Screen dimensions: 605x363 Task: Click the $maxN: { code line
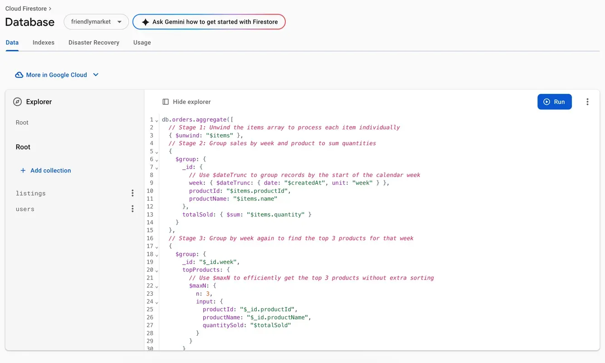203,286
